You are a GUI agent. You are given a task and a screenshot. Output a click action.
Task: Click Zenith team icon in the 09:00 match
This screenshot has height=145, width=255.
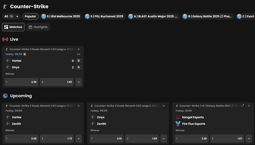point(7,124)
